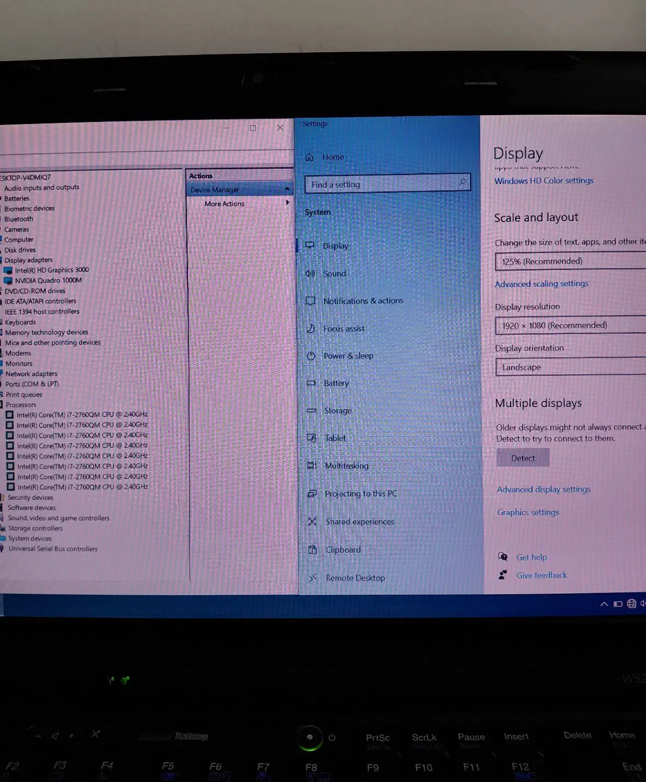Open the display resolution dropdown
Viewport: 646px width, 782px height.
click(x=570, y=325)
